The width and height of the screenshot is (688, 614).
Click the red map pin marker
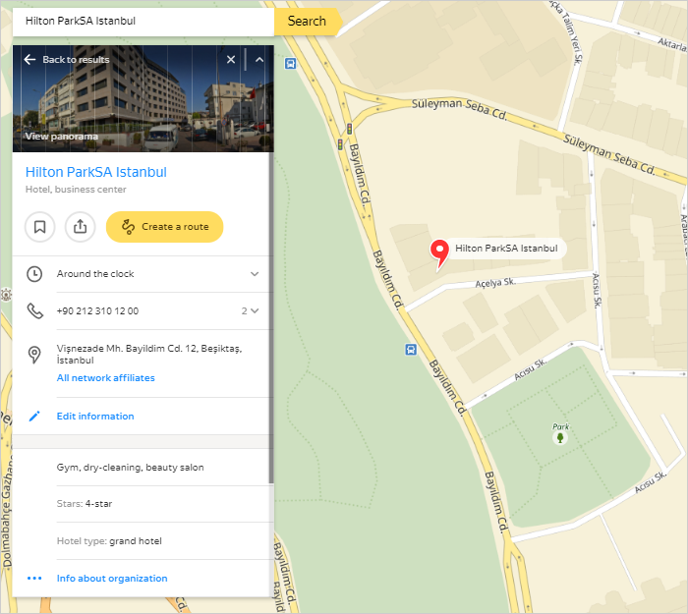(439, 253)
